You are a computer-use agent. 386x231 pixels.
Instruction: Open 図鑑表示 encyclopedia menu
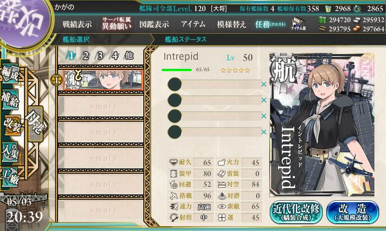click(154, 24)
